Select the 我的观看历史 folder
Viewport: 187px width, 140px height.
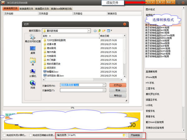click(x=52, y=64)
